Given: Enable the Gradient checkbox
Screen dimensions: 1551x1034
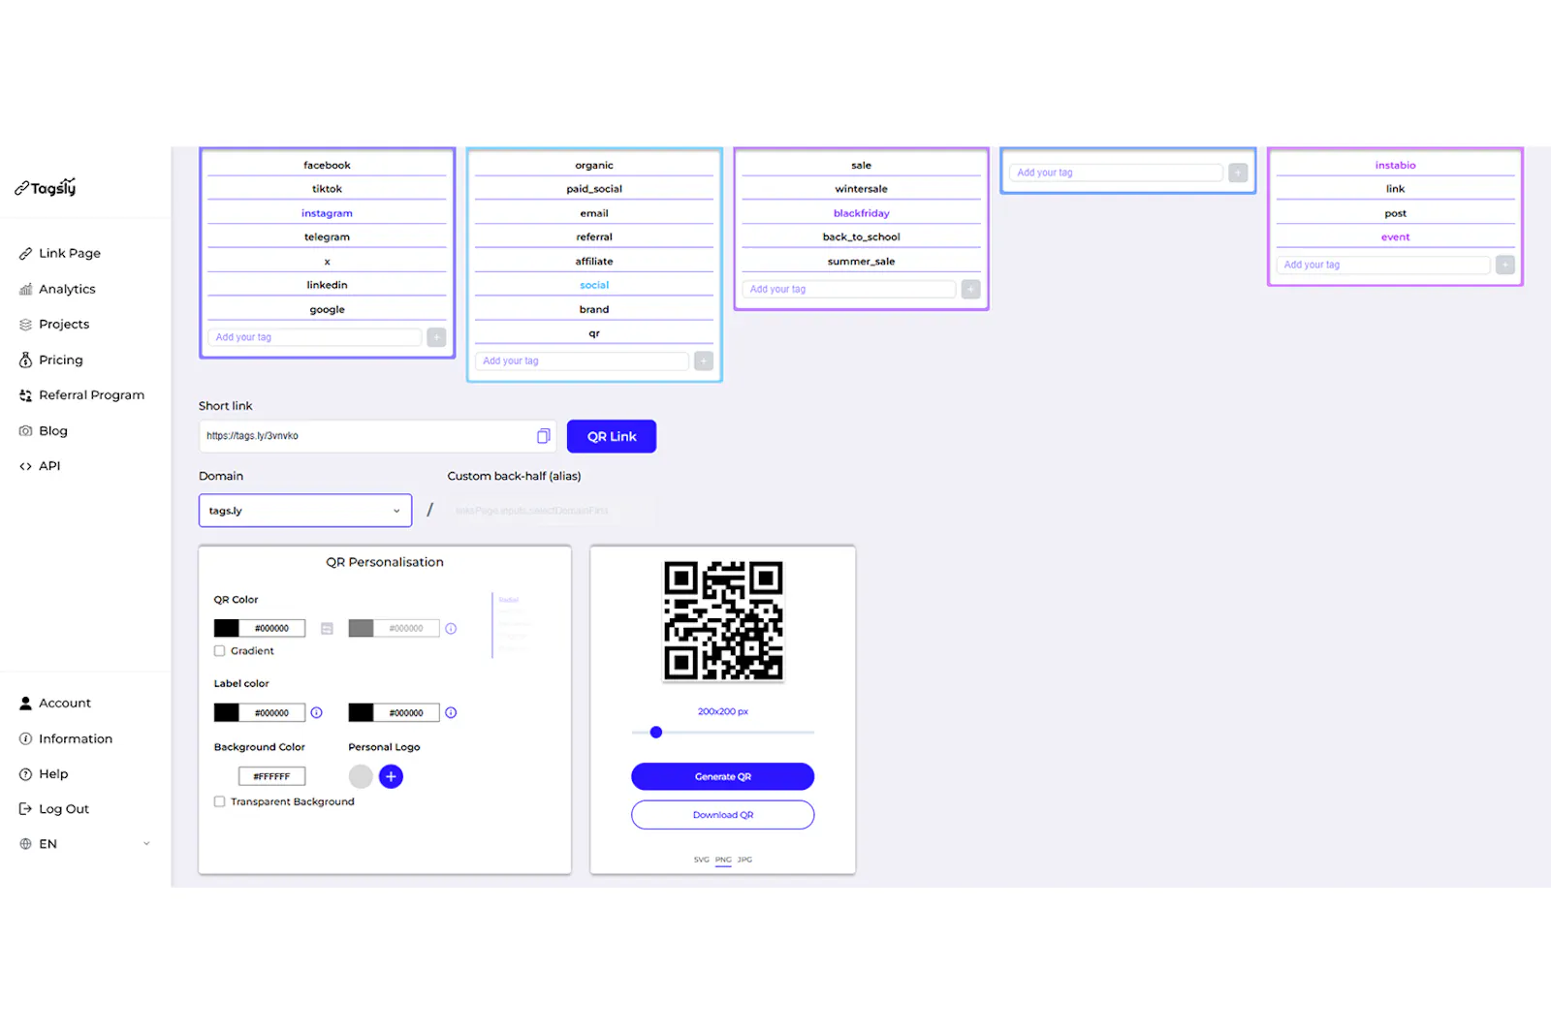Looking at the screenshot, I should click(219, 650).
